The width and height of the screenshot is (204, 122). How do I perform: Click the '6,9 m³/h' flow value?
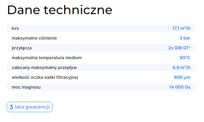[182, 67]
